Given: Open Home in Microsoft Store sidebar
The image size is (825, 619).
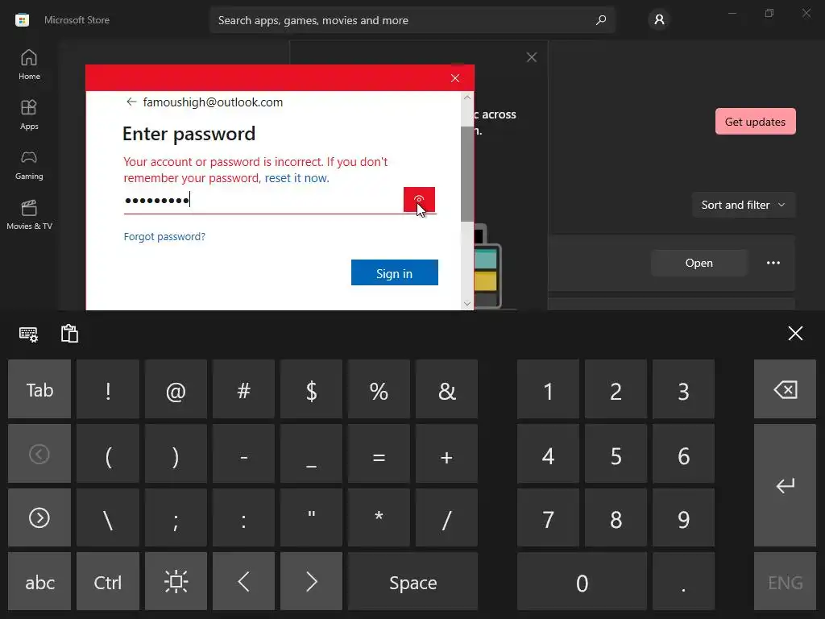Looking at the screenshot, I should tap(29, 64).
